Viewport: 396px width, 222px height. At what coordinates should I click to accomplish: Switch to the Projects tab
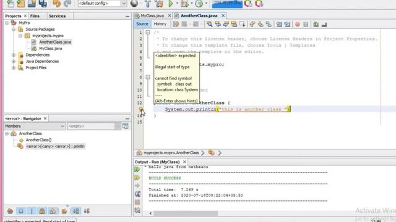(x=13, y=16)
